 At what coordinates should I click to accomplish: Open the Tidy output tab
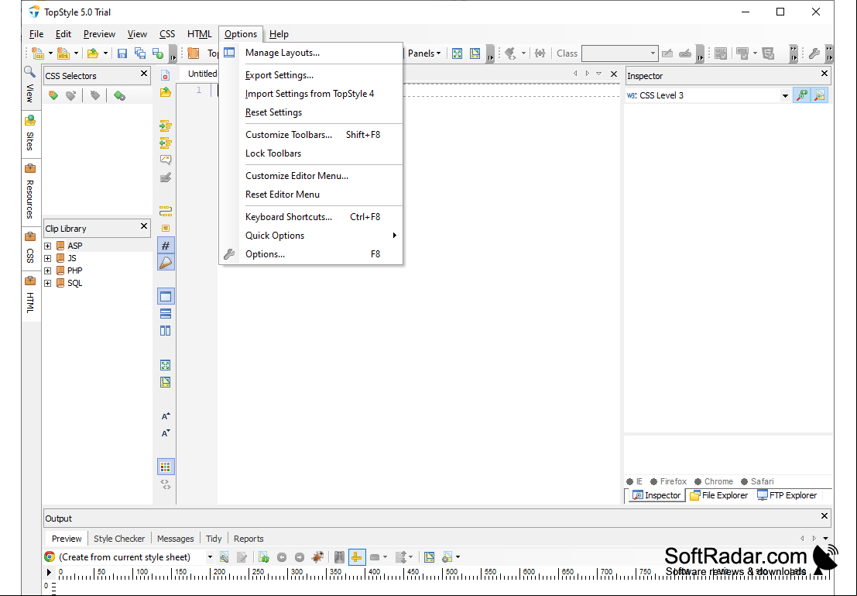pyautogui.click(x=214, y=539)
